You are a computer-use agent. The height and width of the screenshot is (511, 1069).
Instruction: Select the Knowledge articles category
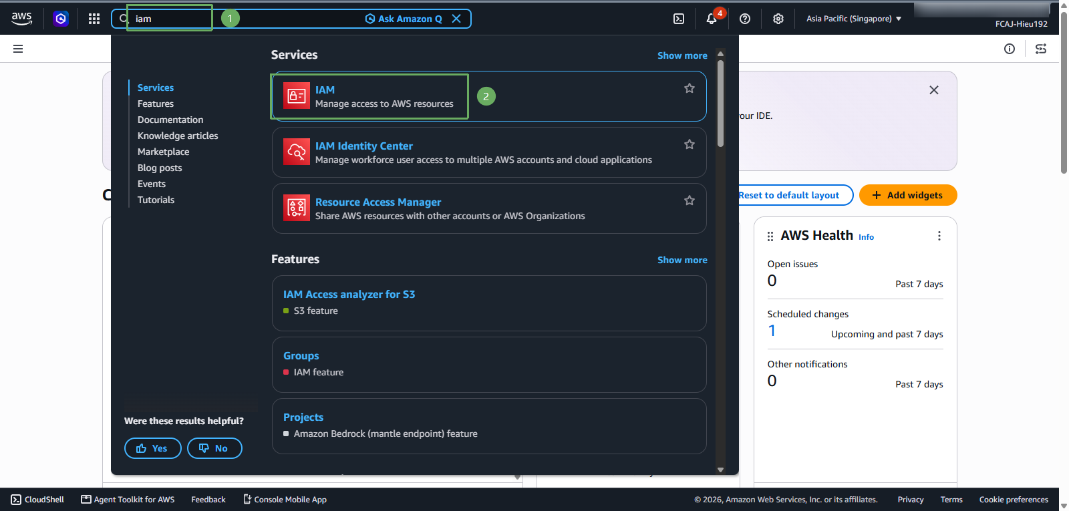click(178, 136)
